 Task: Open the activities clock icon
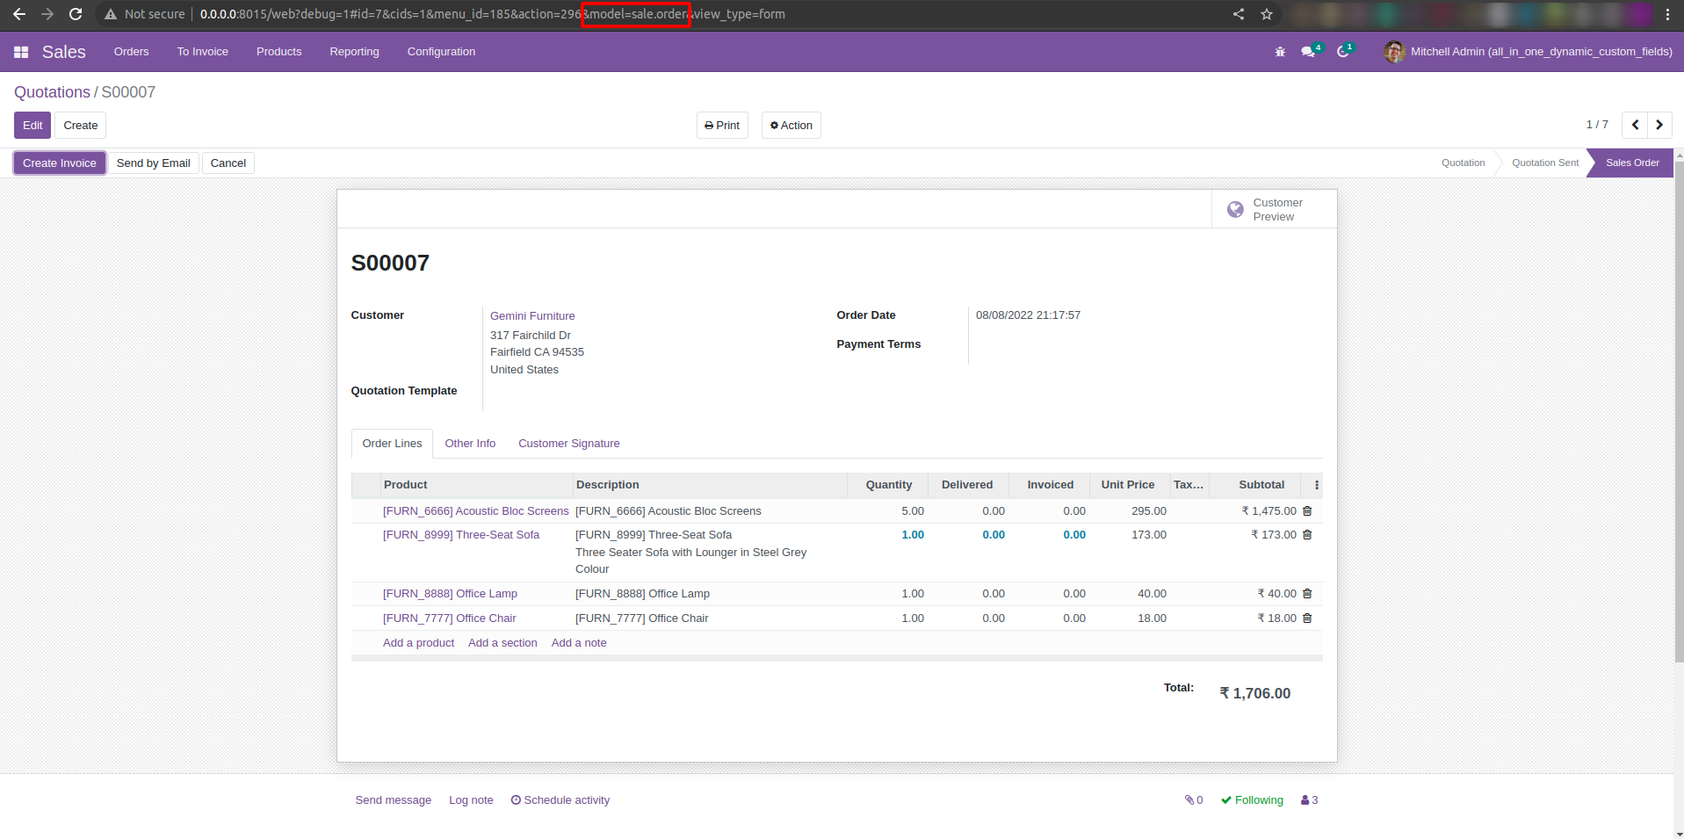(x=1342, y=52)
